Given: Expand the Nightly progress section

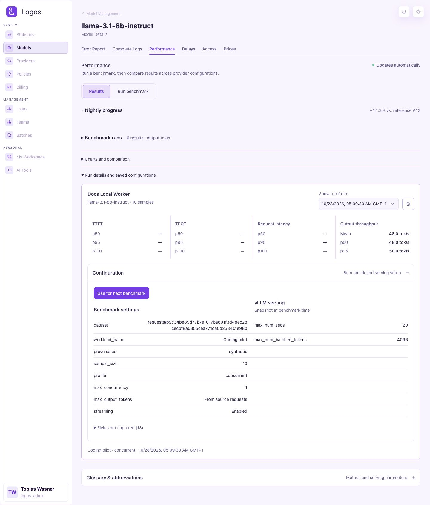Looking at the screenshot, I should pos(102,110).
